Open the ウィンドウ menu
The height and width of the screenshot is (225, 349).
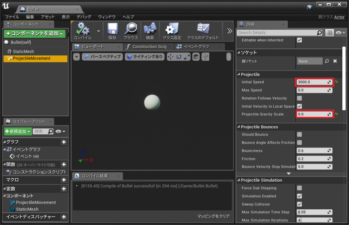pos(108,17)
